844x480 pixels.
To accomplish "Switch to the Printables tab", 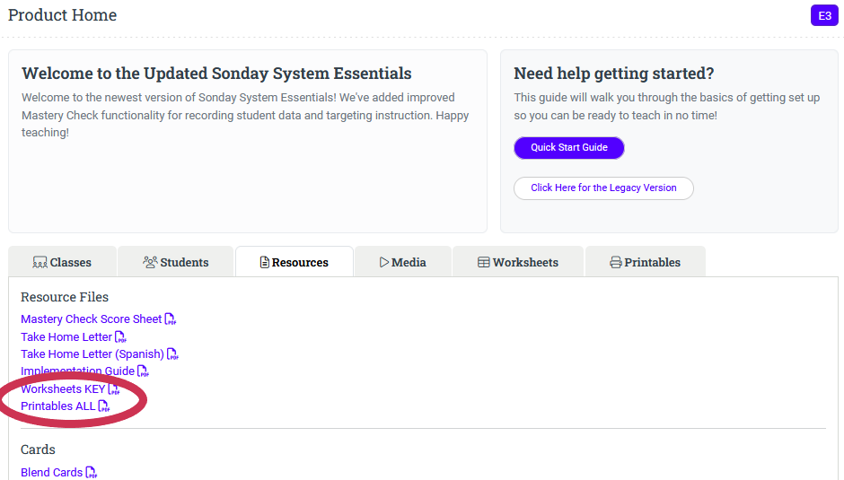I will (645, 262).
